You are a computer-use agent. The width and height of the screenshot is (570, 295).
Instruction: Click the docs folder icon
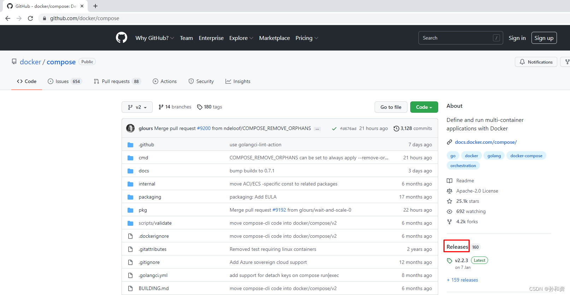pyautogui.click(x=130, y=171)
